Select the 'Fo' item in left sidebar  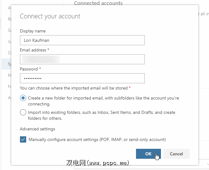(x=9, y=86)
